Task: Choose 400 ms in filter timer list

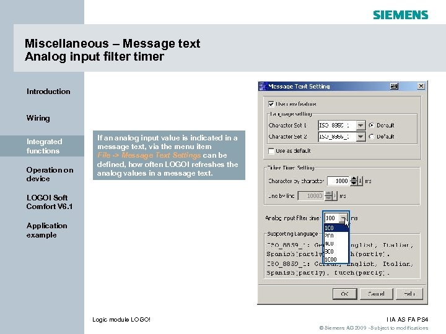Action: click(x=336, y=244)
